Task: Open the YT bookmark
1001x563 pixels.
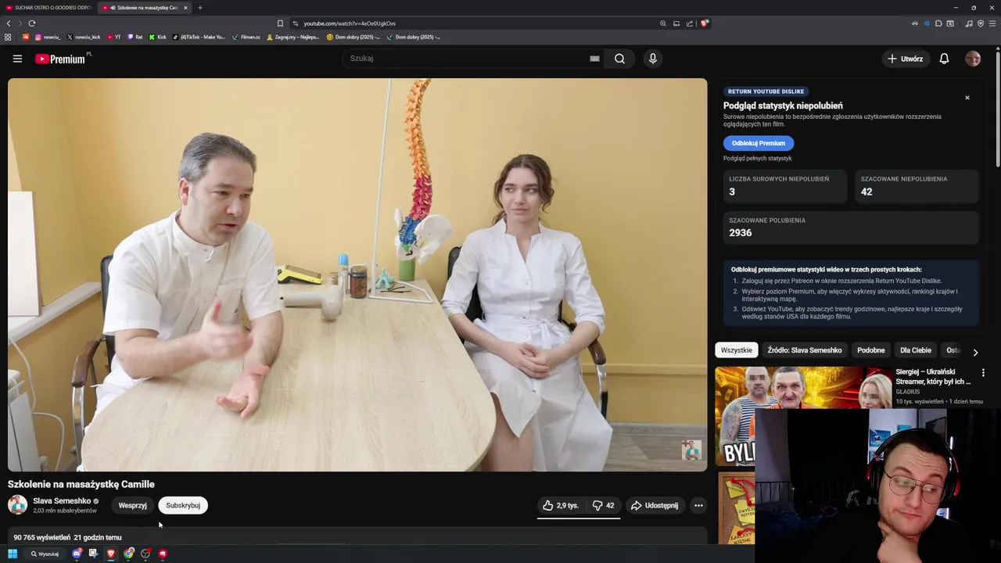Action: (113, 37)
